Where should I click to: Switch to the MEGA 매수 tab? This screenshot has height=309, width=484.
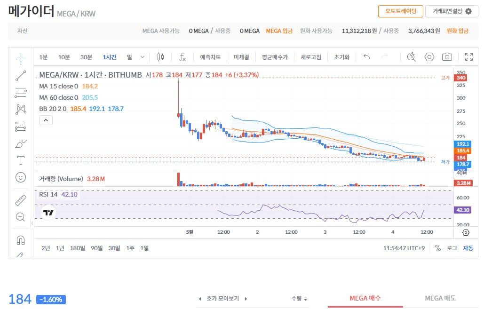[x=365, y=298]
